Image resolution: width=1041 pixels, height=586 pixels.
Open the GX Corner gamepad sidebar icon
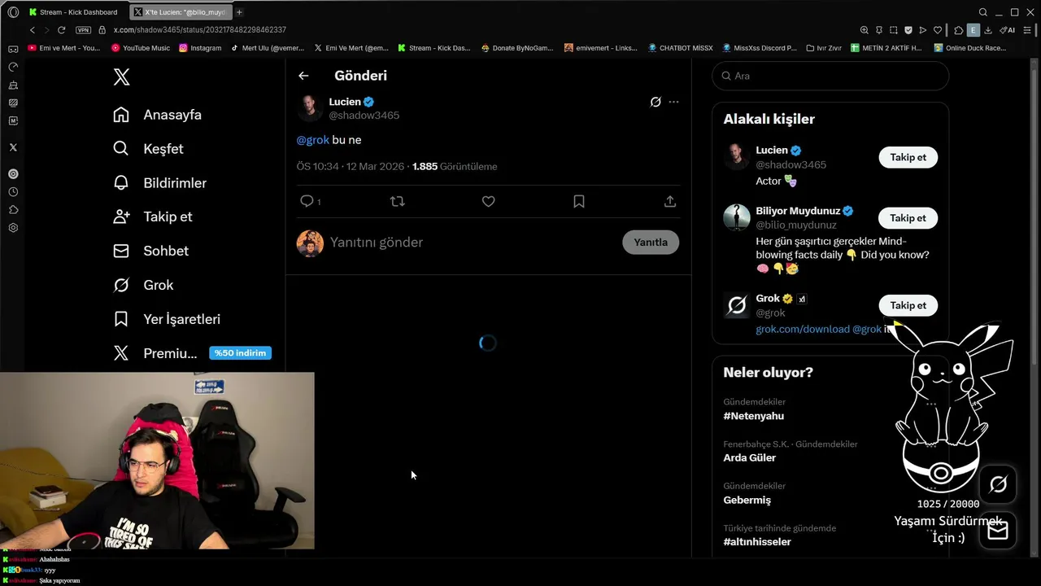pyautogui.click(x=13, y=49)
